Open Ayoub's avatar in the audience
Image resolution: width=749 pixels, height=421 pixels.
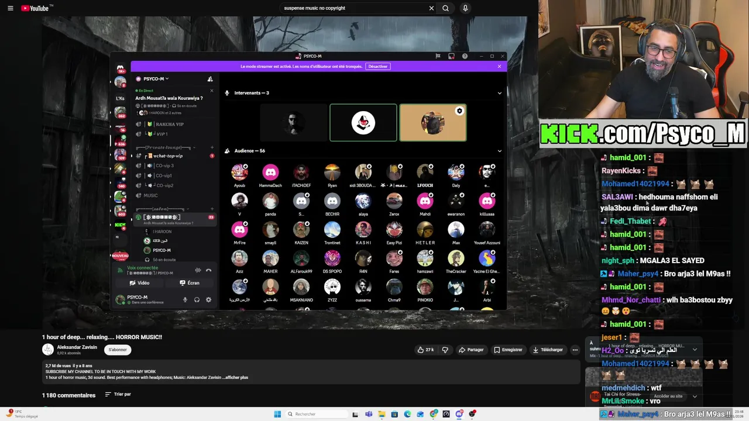239,172
